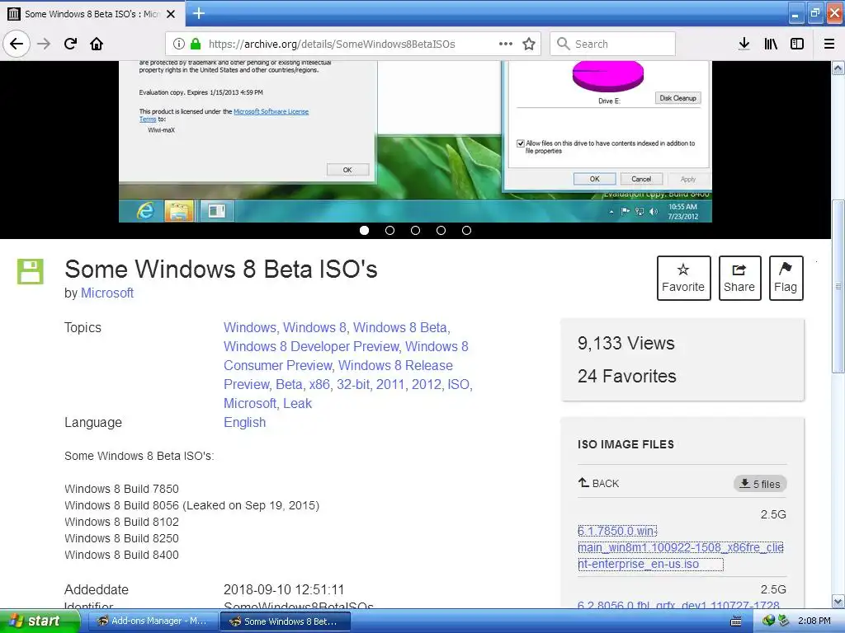Open the Microsoft creator link
The width and height of the screenshot is (845, 633).
107,293
